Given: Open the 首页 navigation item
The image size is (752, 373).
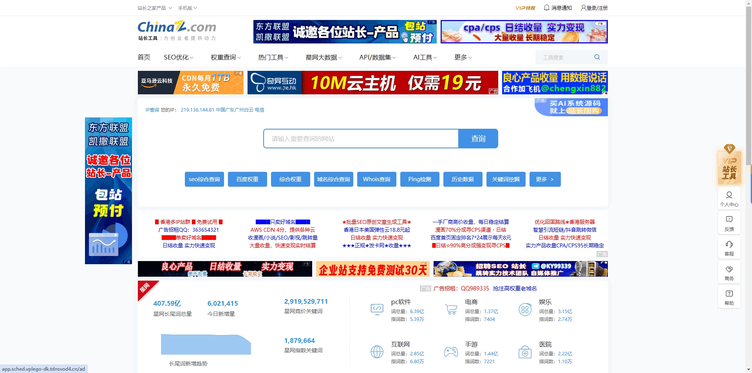Looking at the screenshot, I should click(143, 57).
